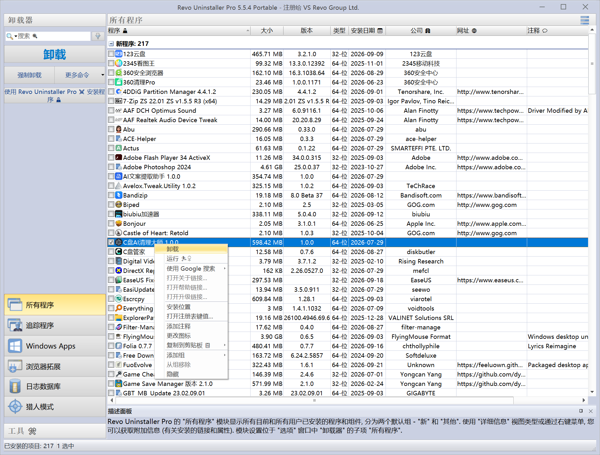Image resolution: width=600 pixels, height=455 pixels.
Task: Click the 卸载器 panel header
Action: click(55, 20)
